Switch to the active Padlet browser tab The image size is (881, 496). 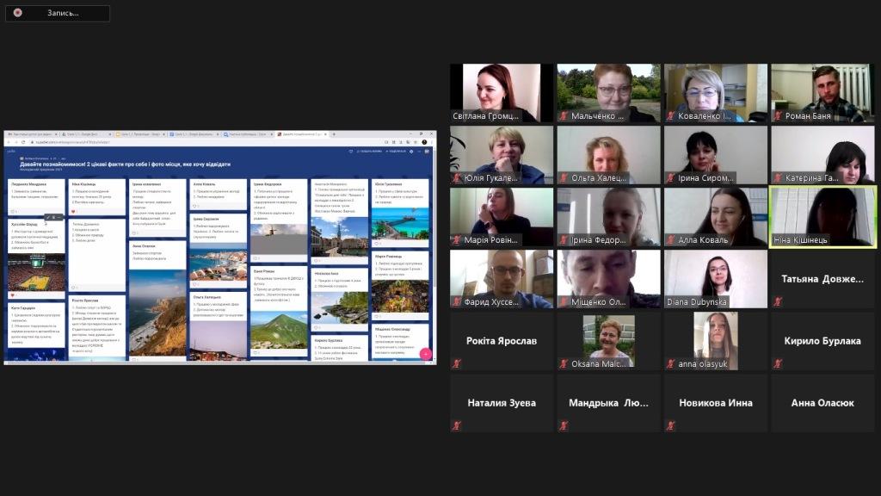[x=302, y=134]
